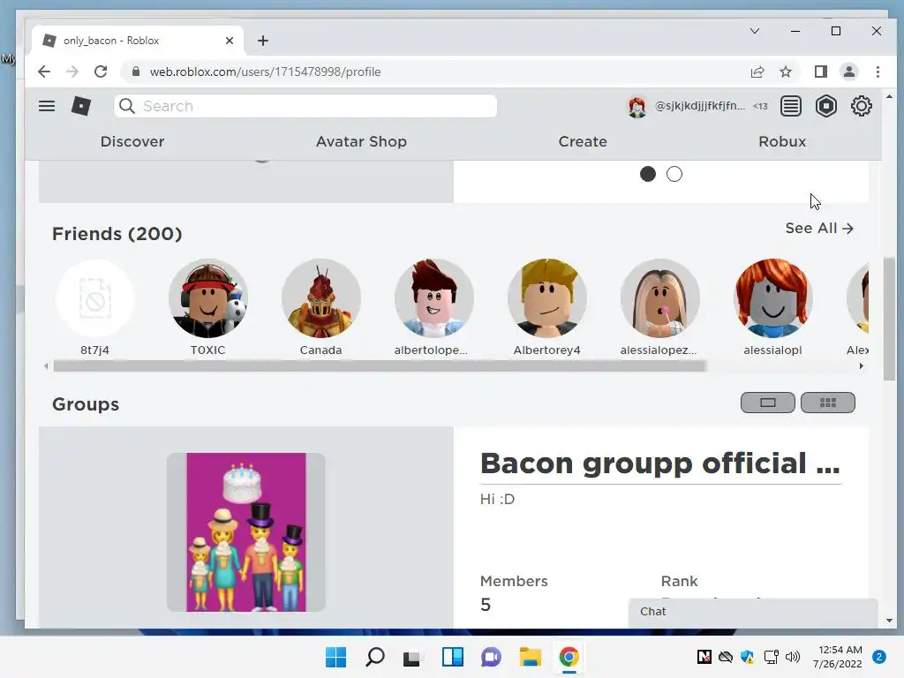Screen dimensions: 904x678
Task: Click the Friends (200) heading
Action: 117,233
